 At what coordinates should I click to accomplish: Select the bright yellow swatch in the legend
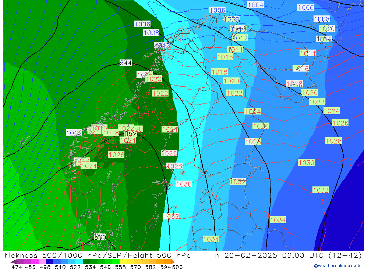pos(123,261)
